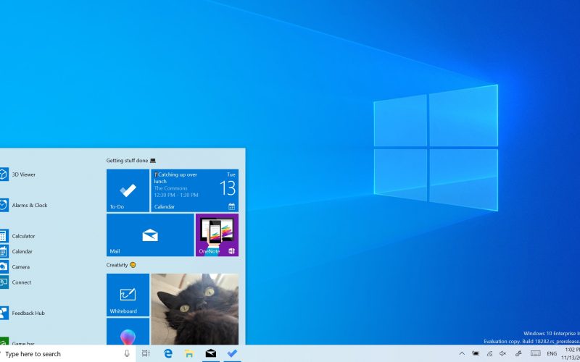Launch the OneNote tile

[217, 235]
